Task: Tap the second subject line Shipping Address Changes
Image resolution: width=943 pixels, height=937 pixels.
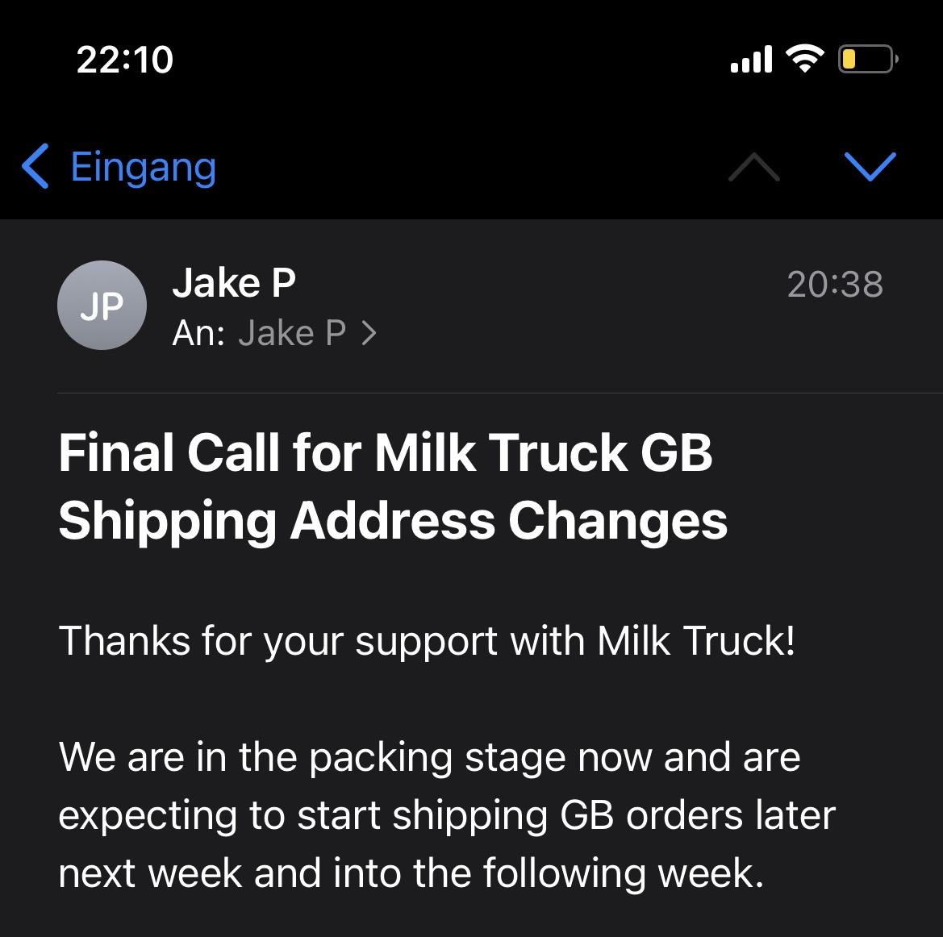Action: 394,521
